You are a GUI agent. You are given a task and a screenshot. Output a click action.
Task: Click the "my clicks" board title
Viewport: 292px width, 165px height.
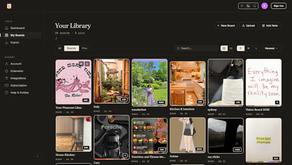pos(214,157)
